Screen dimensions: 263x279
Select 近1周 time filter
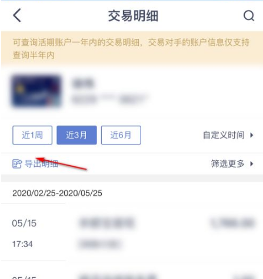pos(32,135)
